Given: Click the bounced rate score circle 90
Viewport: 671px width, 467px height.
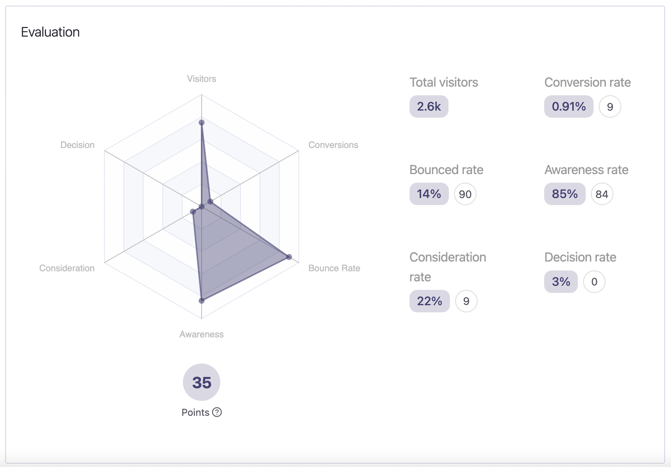Looking at the screenshot, I should (465, 194).
